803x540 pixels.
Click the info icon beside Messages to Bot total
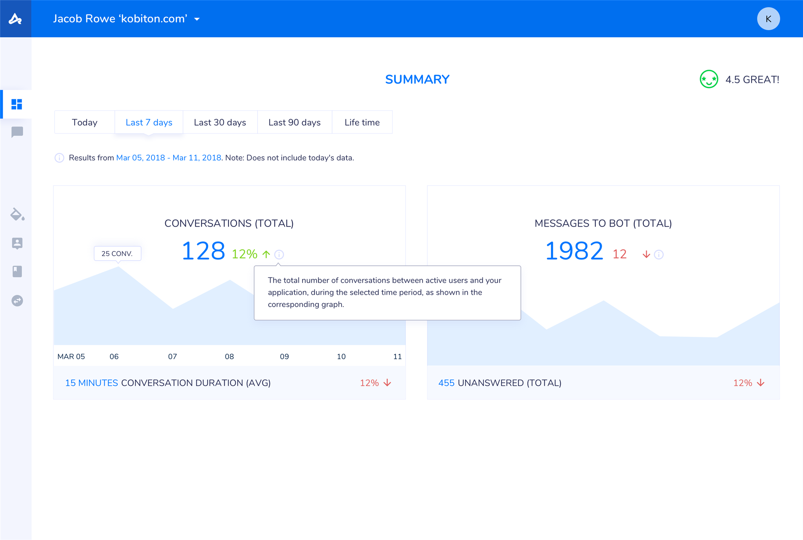[x=659, y=255]
